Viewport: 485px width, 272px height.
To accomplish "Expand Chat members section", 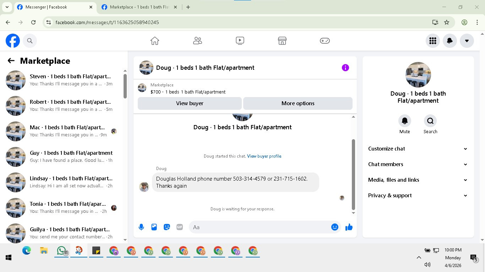I will click(x=418, y=164).
